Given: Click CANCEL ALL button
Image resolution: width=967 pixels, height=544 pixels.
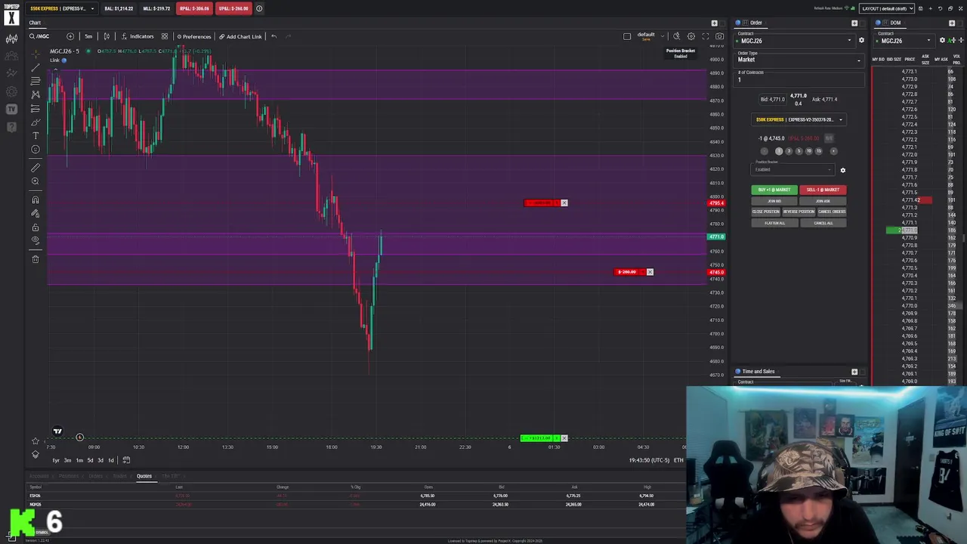Looking at the screenshot, I should 823,223.
